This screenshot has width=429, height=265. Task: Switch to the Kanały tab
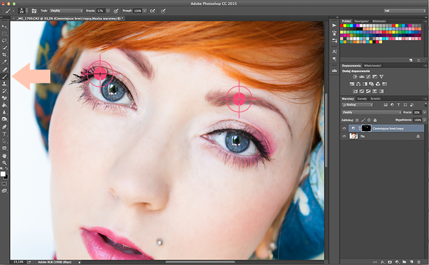362,98
